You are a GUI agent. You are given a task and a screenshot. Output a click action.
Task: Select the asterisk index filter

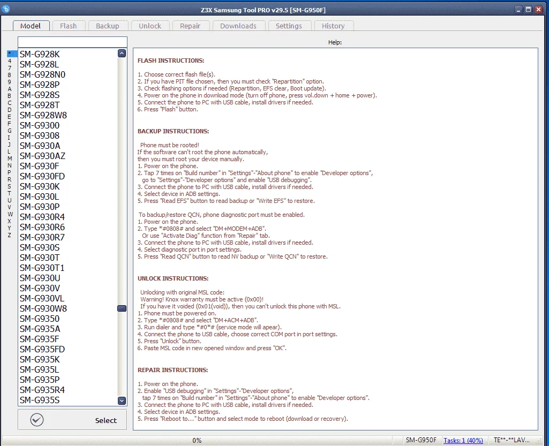tap(12, 54)
